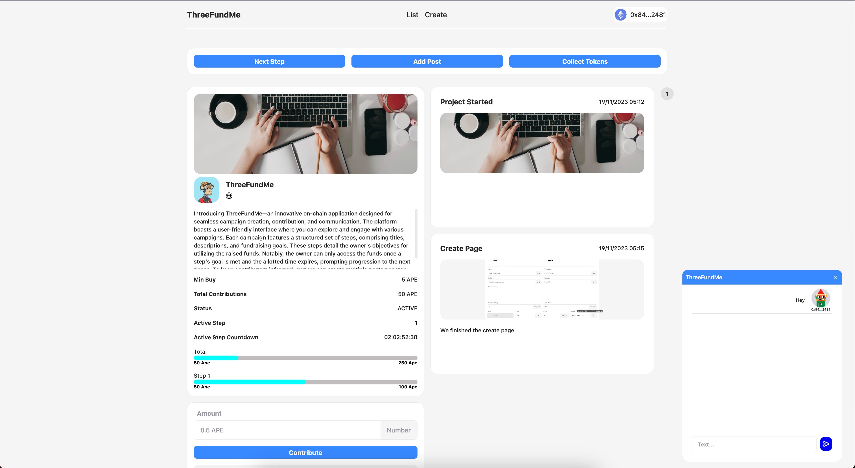Click the chat sender's pixel avatar
855x468 pixels.
820,298
